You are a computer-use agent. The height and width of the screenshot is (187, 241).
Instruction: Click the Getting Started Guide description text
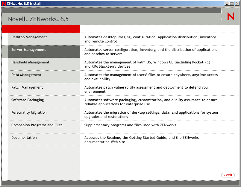[141, 139]
